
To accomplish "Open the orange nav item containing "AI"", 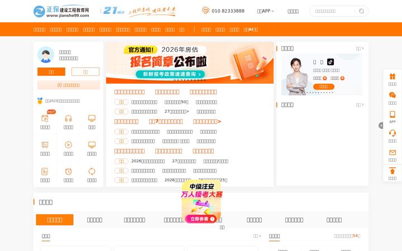I will (251, 30).
